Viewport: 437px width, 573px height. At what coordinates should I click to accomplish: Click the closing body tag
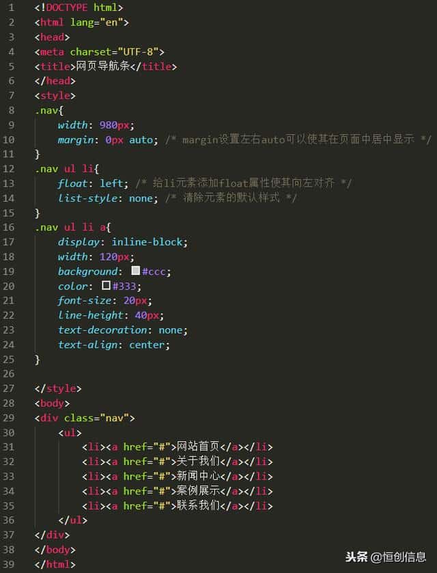[x=55, y=550]
